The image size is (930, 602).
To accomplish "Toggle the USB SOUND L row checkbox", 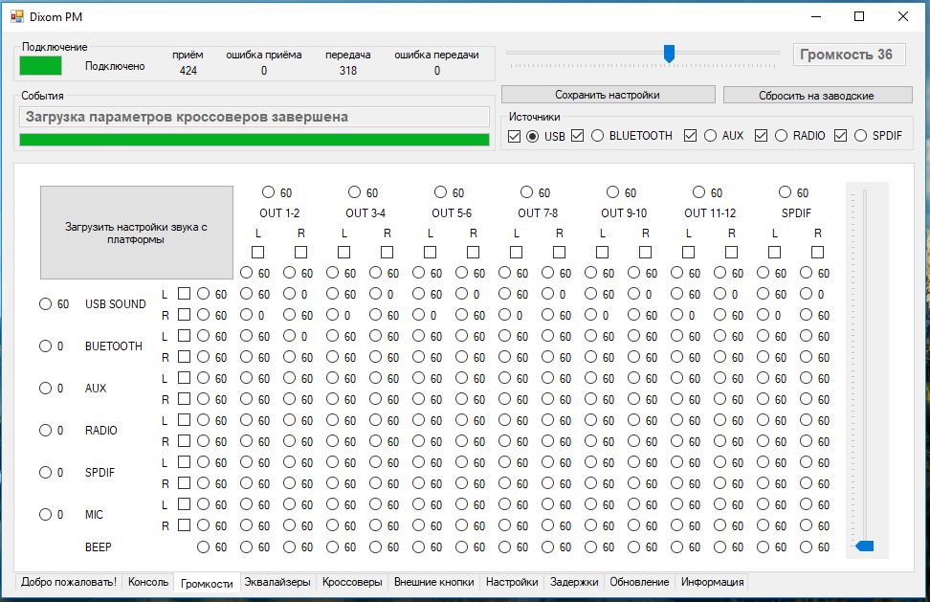I will pos(184,294).
